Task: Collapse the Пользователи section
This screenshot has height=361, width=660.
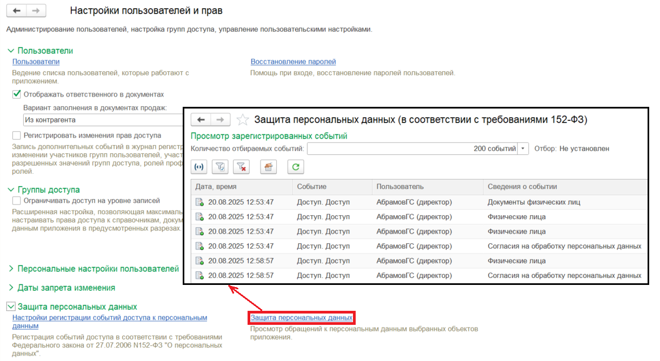Action: (x=11, y=51)
